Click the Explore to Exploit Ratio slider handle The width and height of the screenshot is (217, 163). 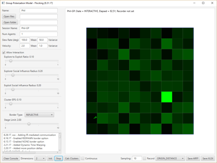tap(11, 61)
